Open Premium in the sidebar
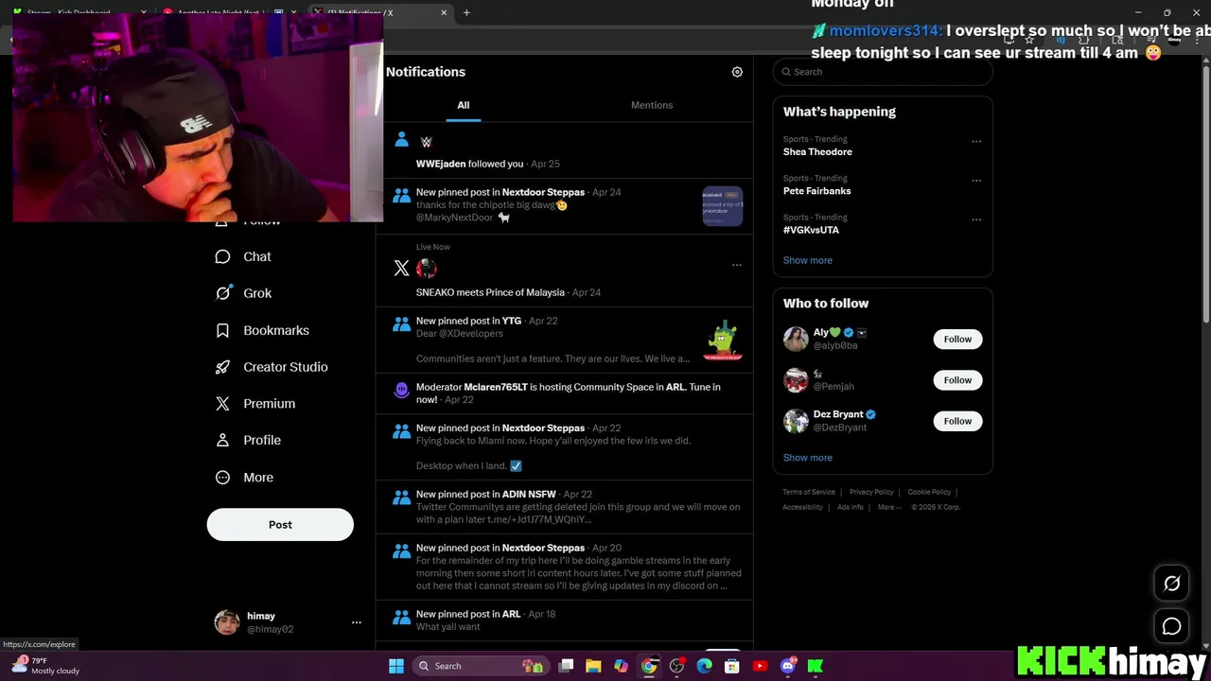The width and height of the screenshot is (1211, 681). (256, 404)
